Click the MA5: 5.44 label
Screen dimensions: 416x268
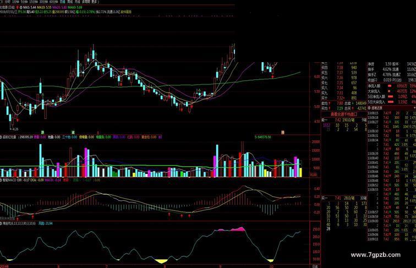pyautogui.click(x=30, y=8)
